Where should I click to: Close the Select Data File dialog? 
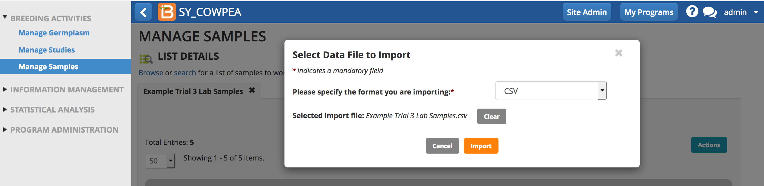click(619, 53)
